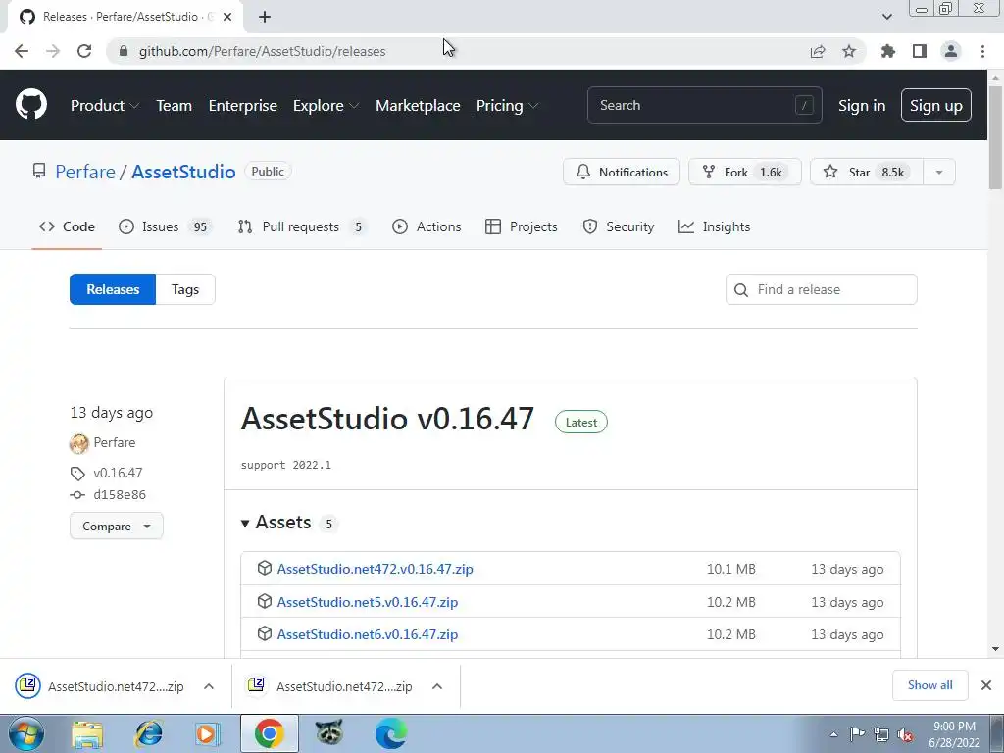Open the AssetStudio repository link
Screen dimensions: 1004x753
183,172
